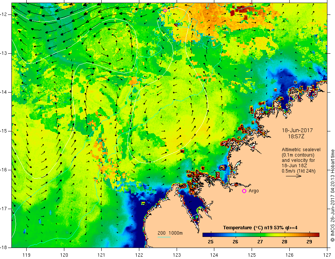Click the magenta Argo float marker near the top edge
Image resolution: width=335 pixels, height=259 pixels.
tap(165, 10)
